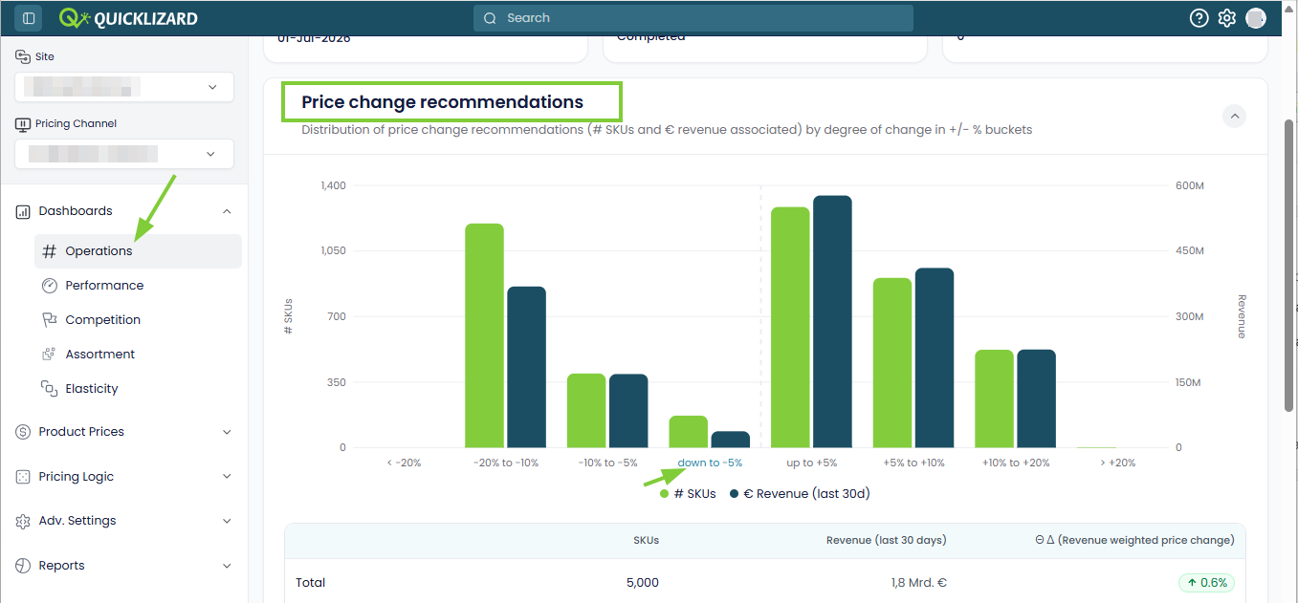
Task: Click the Dashboards chart icon
Action: pos(23,211)
